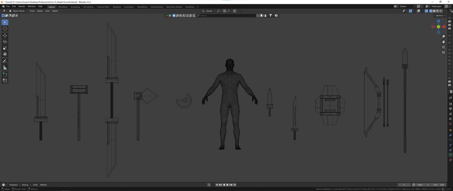Select the Rotate tool

(5, 42)
